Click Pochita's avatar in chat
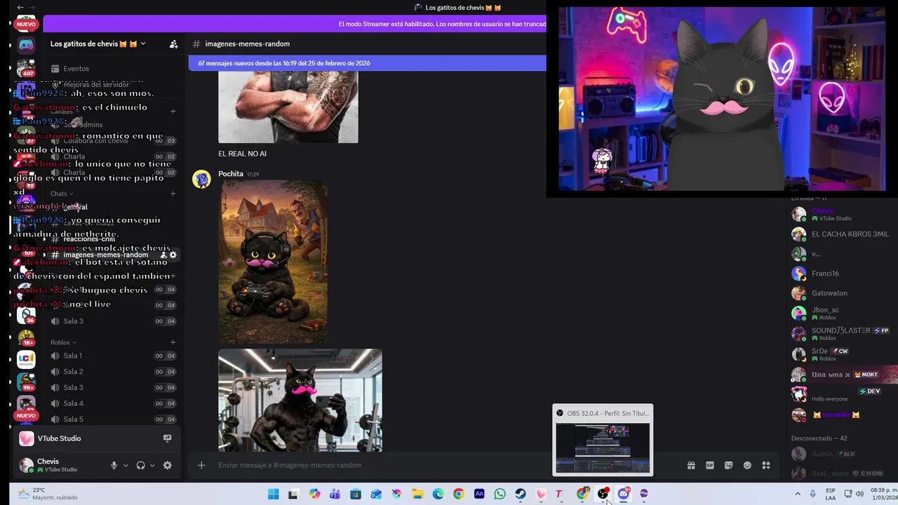This screenshot has width=898, height=505. pos(202,179)
